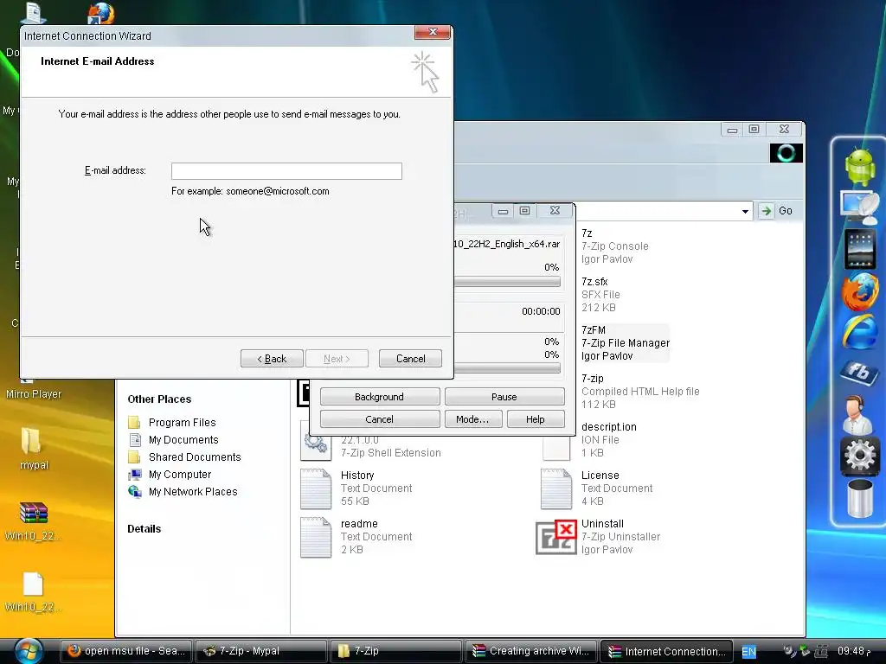
Task: Click the round loading icon in the folder window
Action: 786,152
